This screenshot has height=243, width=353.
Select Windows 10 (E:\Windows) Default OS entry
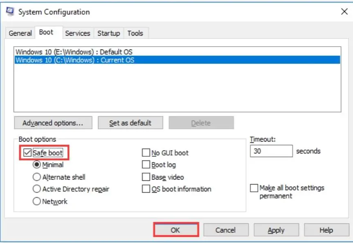pyautogui.click(x=178, y=52)
